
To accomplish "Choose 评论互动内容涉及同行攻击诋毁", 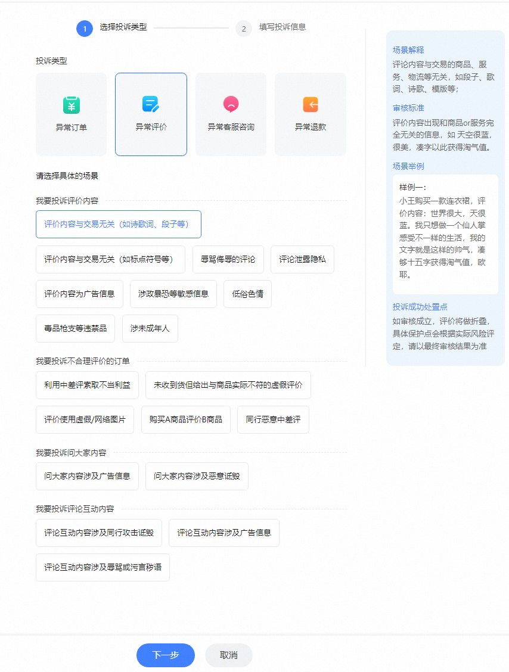I will [x=98, y=533].
